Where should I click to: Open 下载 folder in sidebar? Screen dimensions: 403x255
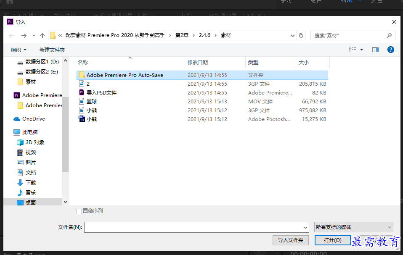[27, 183]
